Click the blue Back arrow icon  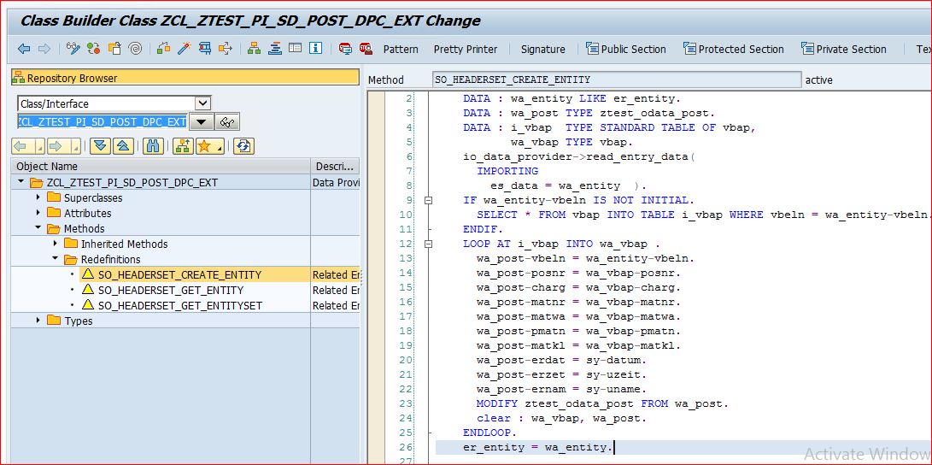[24, 49]
